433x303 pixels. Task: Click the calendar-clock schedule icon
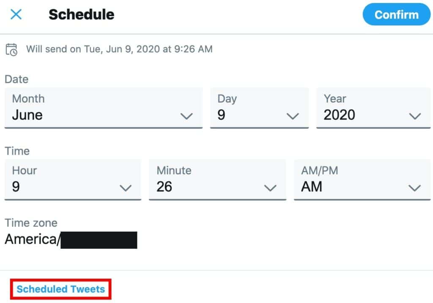12,49
